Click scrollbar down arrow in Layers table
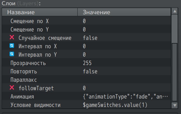This screenshot has width=181, height=114. click(x=175, y=105)
